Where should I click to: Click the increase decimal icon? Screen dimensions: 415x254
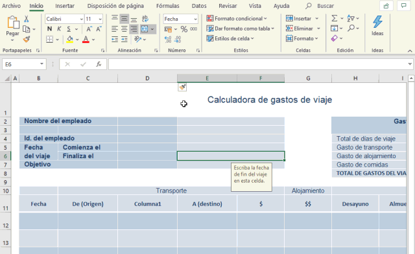click(x=168, y=40)
